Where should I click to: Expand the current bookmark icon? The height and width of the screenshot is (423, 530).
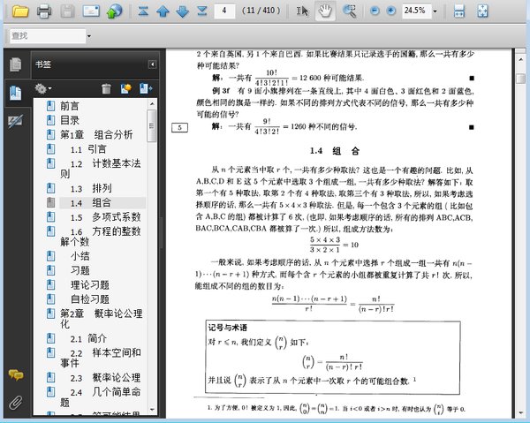pos(146,88)
